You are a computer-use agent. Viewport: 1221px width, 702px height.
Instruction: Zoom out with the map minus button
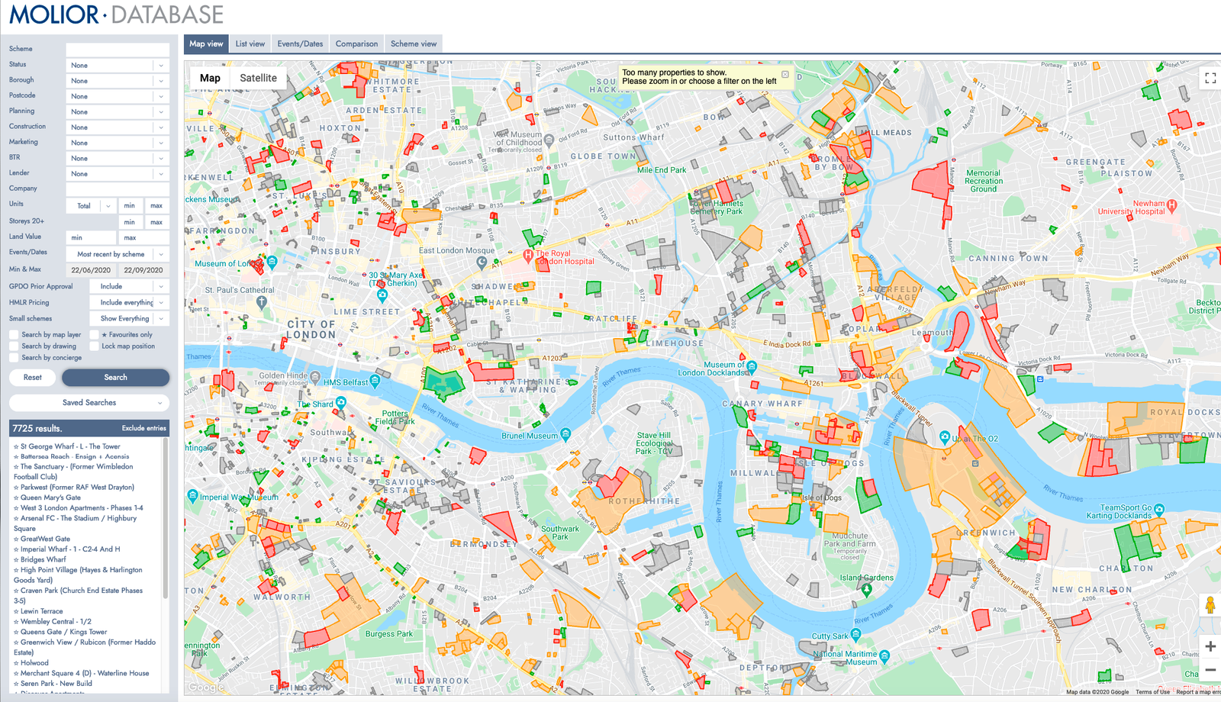[x=1210, y=670]
